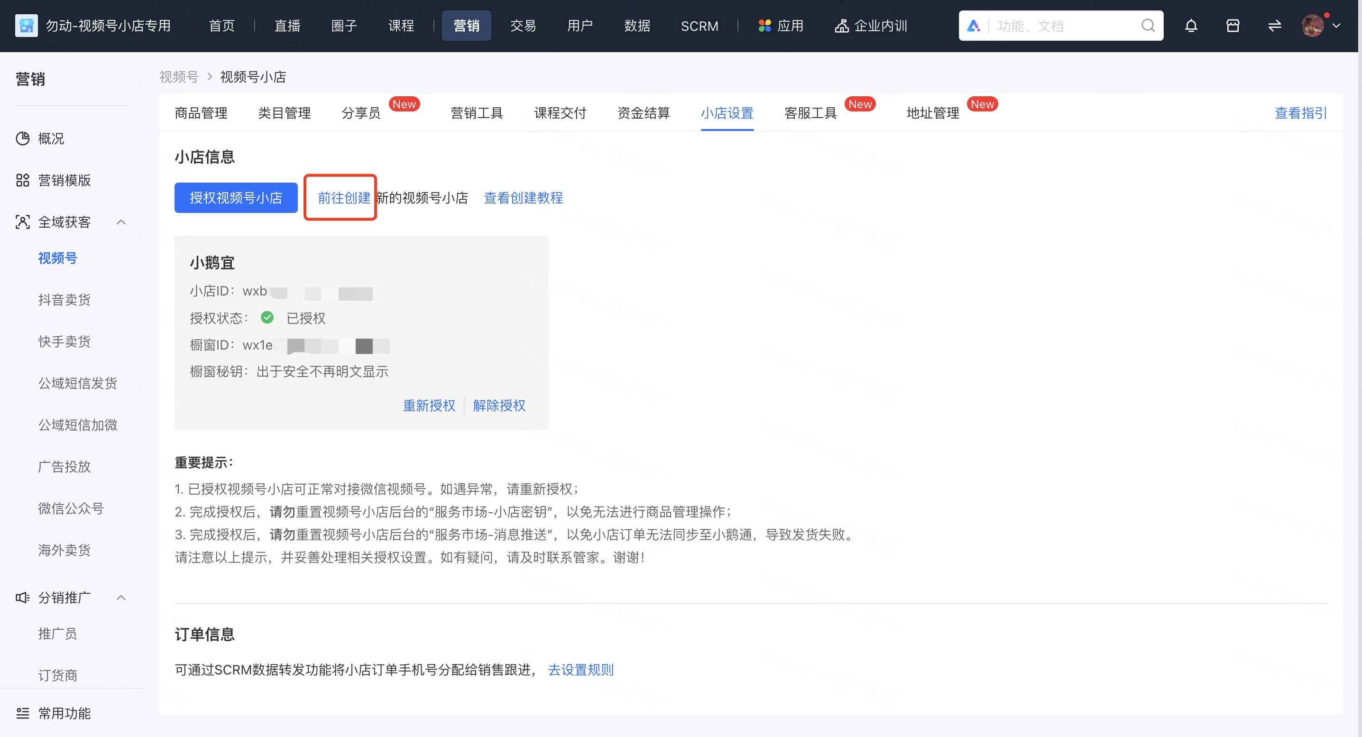This screenshot has height=737, width=1362.
Task: Switch to 商品管理 tab
Action: (x=201, y=112)
